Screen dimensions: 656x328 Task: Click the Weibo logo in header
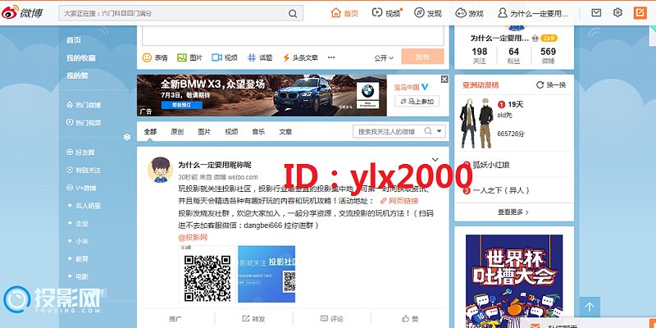click(22, 12)
